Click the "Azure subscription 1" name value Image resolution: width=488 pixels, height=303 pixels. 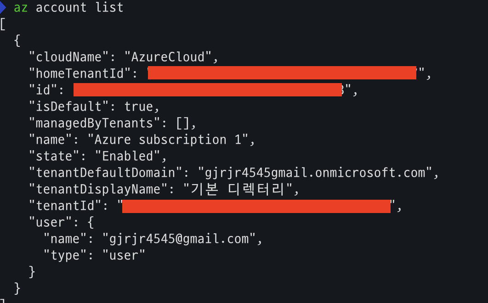pos(168,140)
